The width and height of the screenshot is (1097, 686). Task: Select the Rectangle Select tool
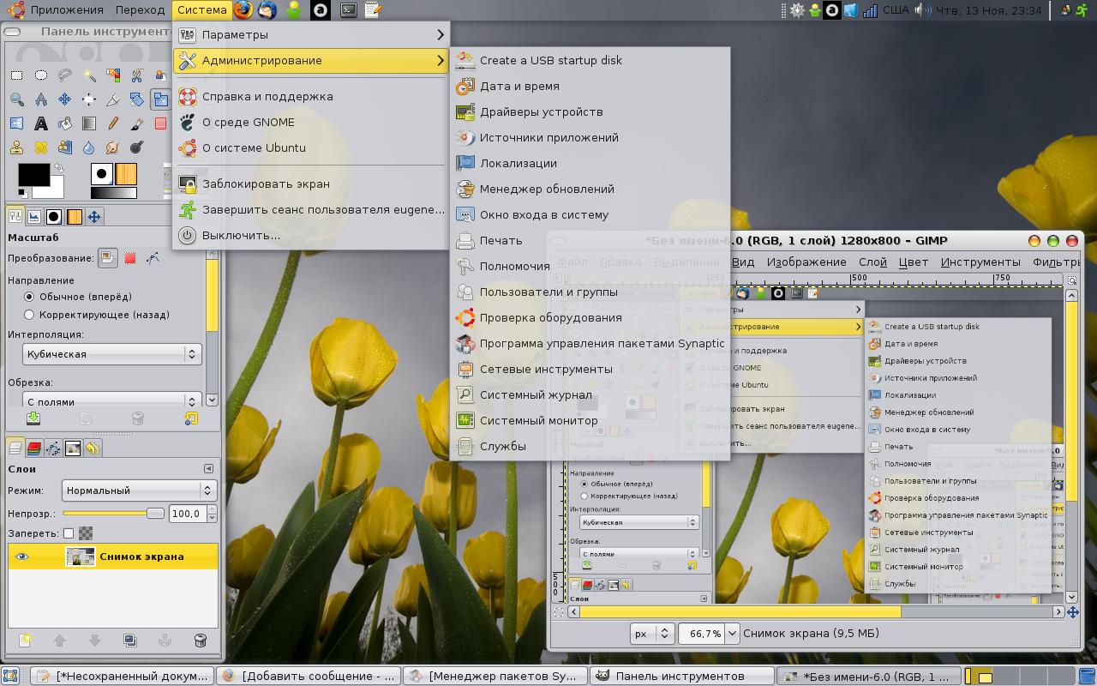point(16,75)
